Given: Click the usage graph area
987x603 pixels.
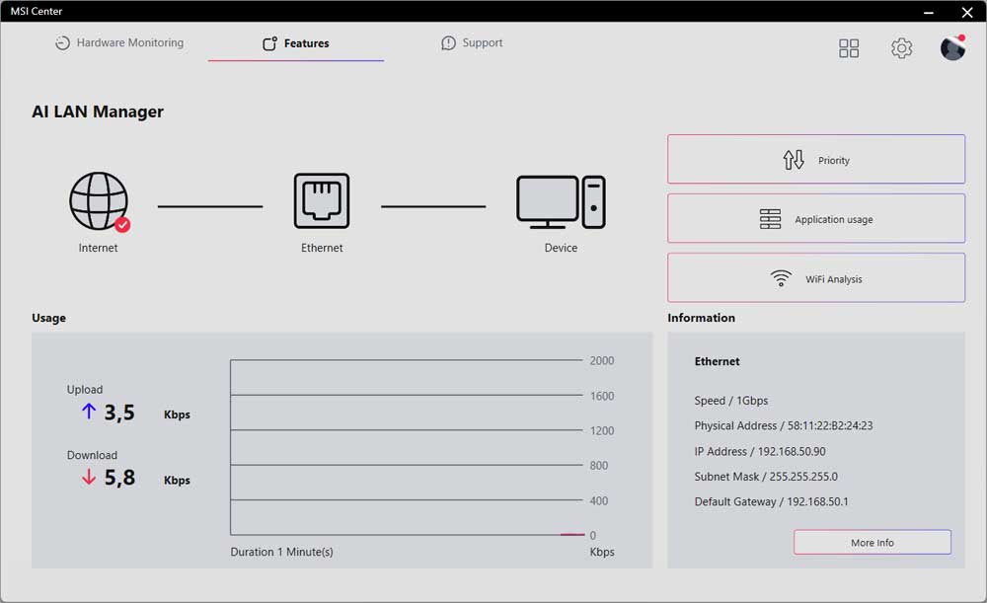Looking at the screenshot, I should click(407, 448).
